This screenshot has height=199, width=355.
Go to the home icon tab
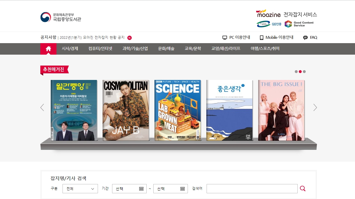pyautogui.click(x=48, y=49)
